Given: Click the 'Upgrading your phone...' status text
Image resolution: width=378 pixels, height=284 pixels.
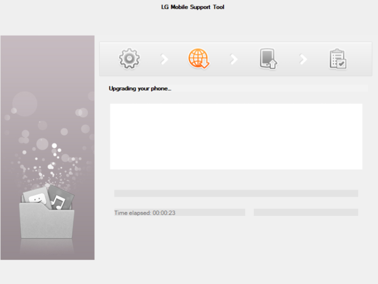Looking at the screenshot, I should point(140,89).
